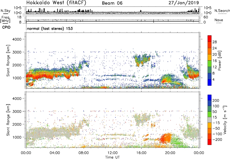
Task: Click green velocity patch after 20:00
Action: (177, 141)
